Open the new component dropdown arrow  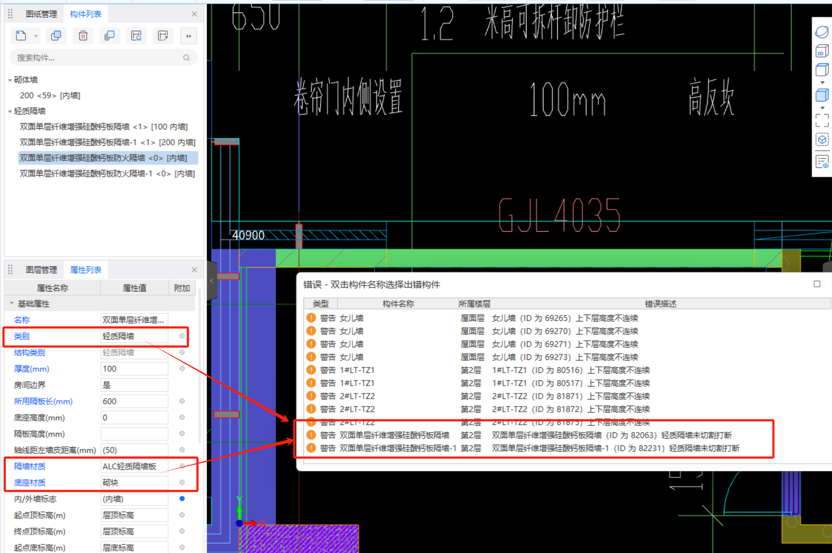[36, 36]
